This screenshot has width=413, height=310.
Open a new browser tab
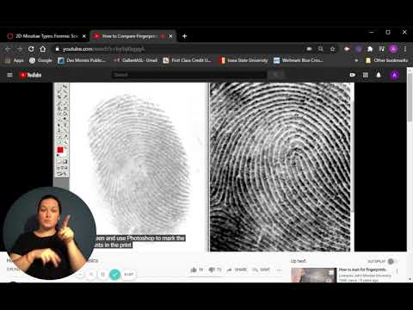point(184,36)
